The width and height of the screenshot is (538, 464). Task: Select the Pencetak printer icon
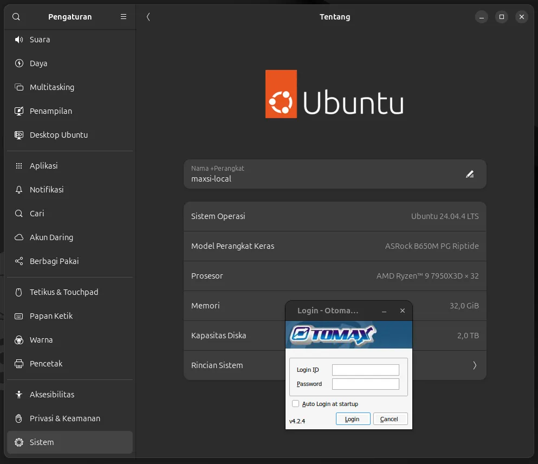[19, 364]
